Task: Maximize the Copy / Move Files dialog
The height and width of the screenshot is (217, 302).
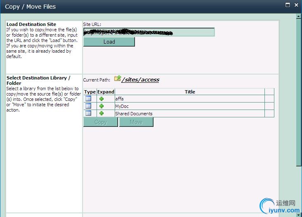Action: click(x=288, y=5)
